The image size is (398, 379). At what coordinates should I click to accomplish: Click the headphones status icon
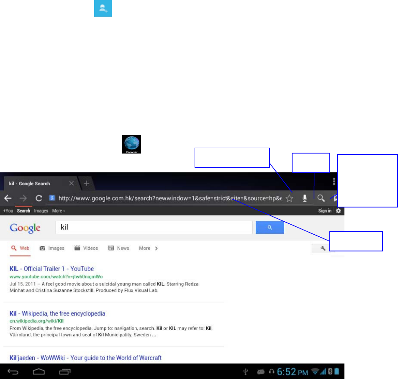click(x=272, y=371)
